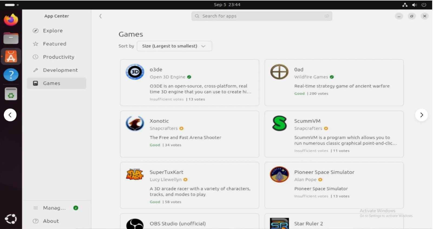Image resolution: width=433 pixels, height=229 pixels.
Task: Go to the Featured category
Action: point(57,44)
